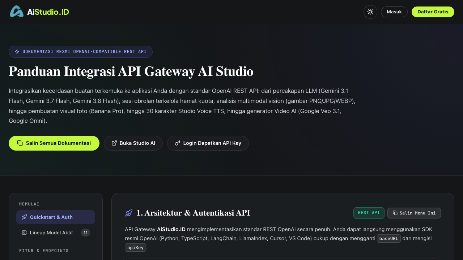This screenshot has width=463, height=260.
Task: Click external link icon in Buka Studio AI
Action: (114, 143)
